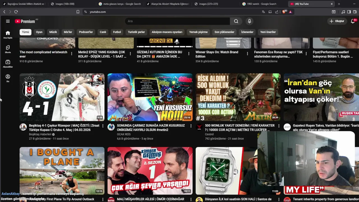Open the Siz profile sidebar icon
The image size is (359, 202).
(8, 78)
